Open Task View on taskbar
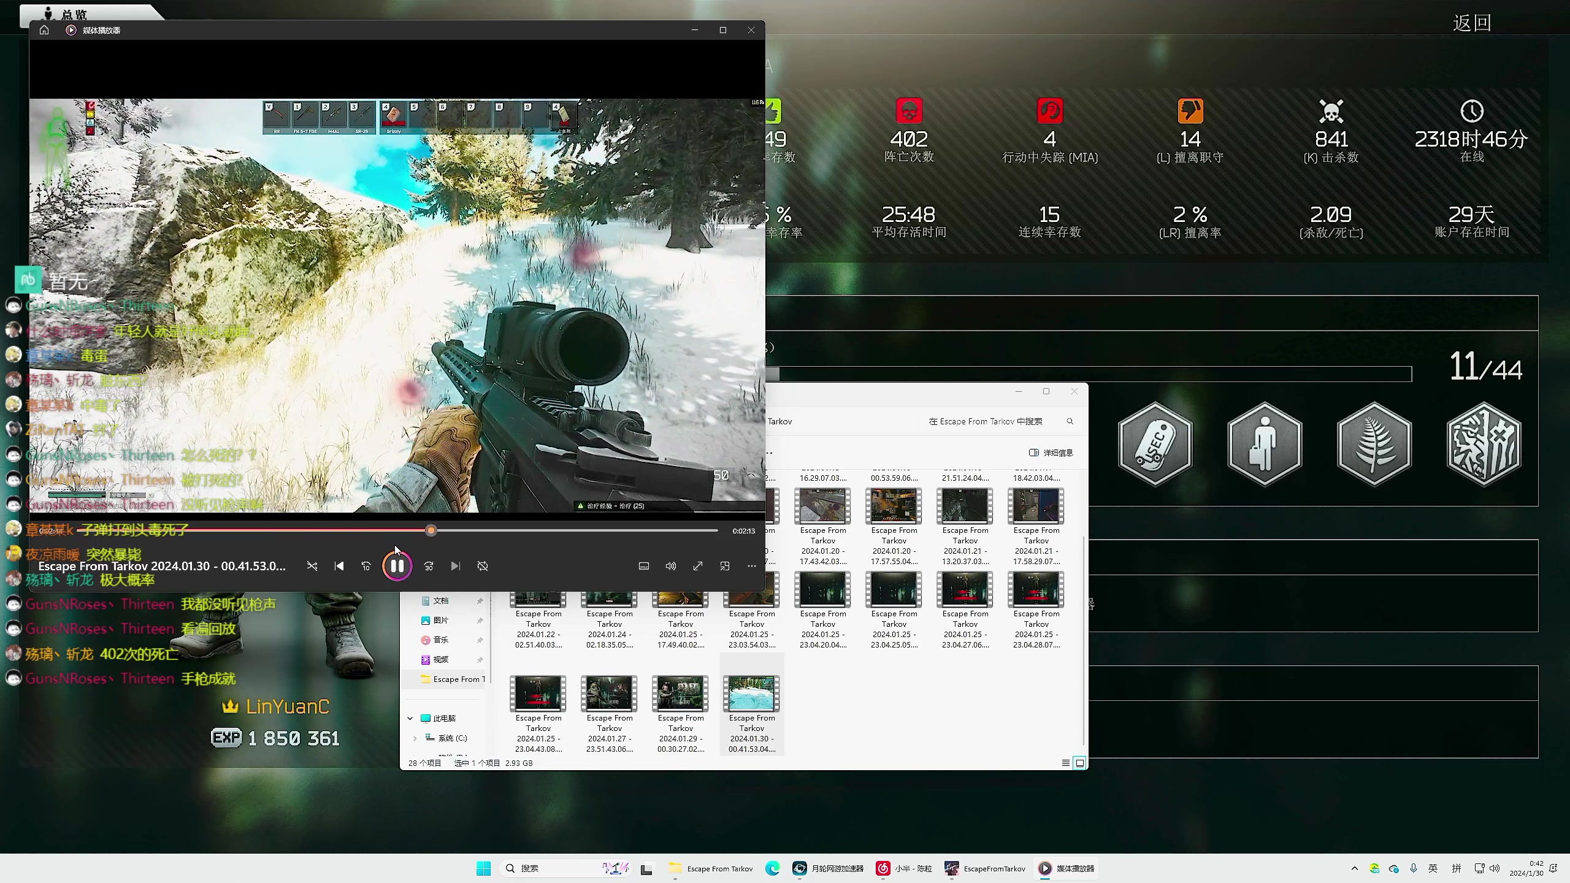Image resolution: width=1570 pixels, height=883 pixels. pos(646,868)
